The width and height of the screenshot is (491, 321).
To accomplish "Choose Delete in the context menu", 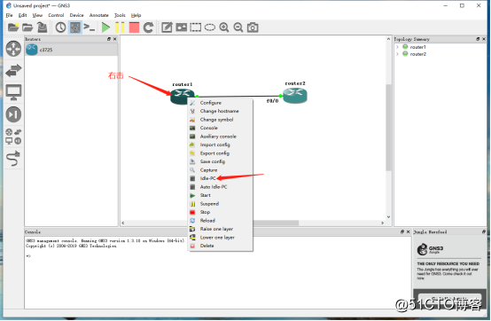I will point(220,246).
